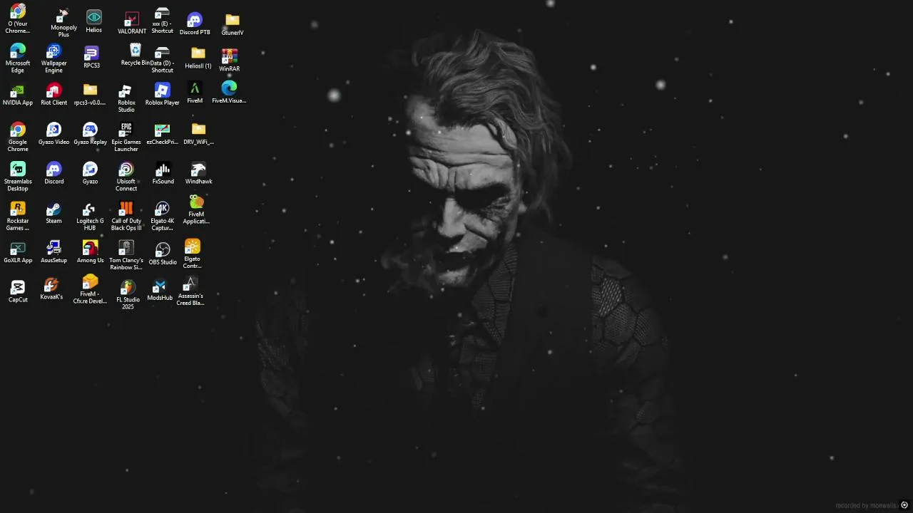This screenshot has height=513, width=913.
Task: Click the Streamlabs Desktop shortcut
Action: pos(18,177)
